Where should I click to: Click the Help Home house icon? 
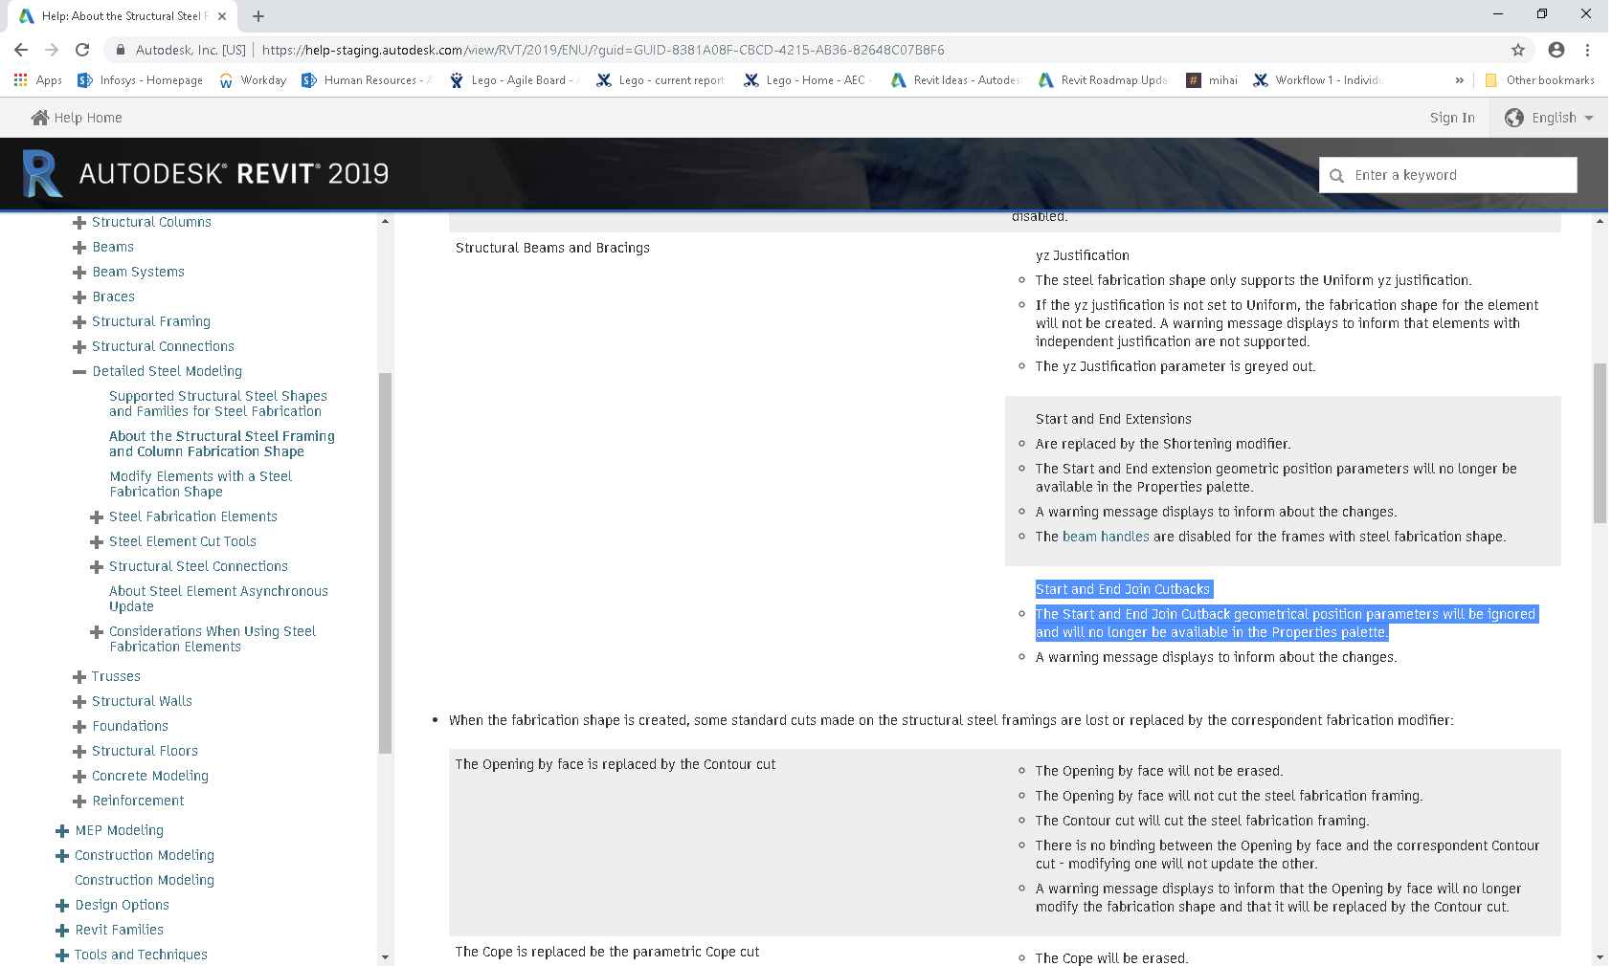(39, 117)
